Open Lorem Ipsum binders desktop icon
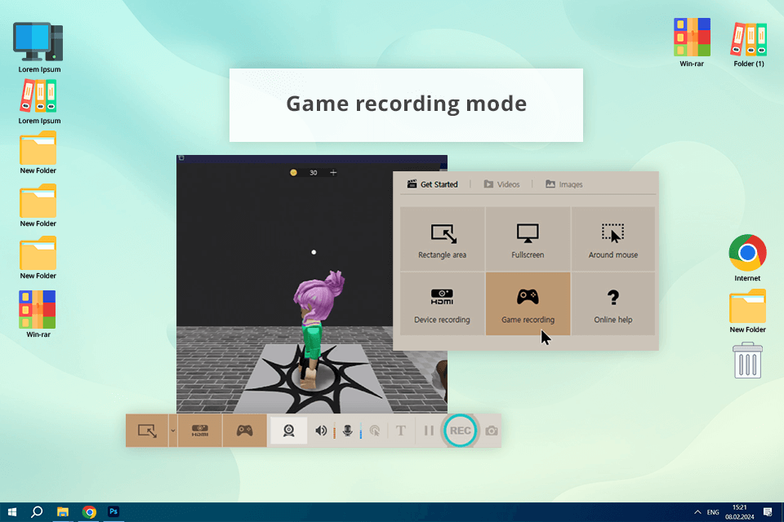Screen dimensions: 784x522 click(39, 102)
